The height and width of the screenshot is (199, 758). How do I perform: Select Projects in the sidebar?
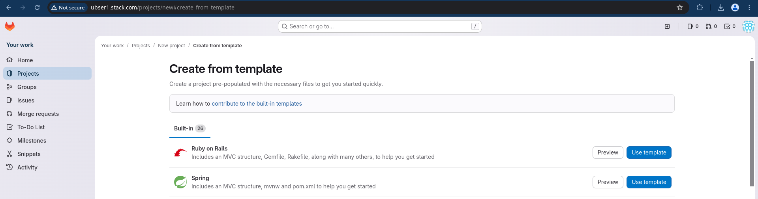(47, 73)
